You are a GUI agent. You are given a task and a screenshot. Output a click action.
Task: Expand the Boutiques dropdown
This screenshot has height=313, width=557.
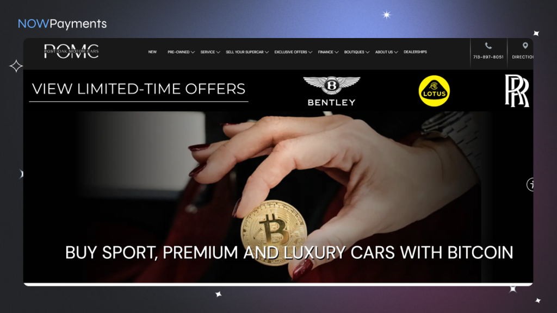pyautogui.click(x=356, y=52)
